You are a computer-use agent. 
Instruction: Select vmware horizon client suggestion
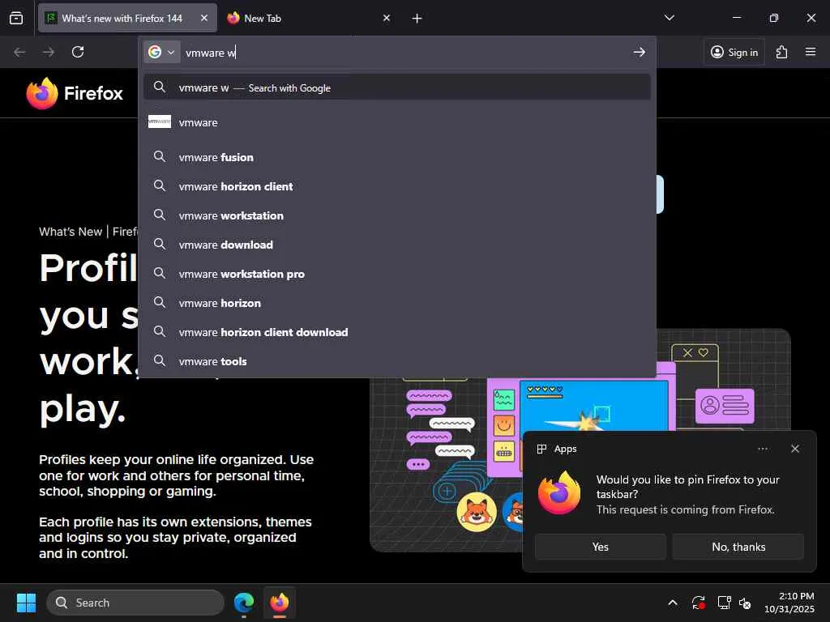click(x=397, y=186)
